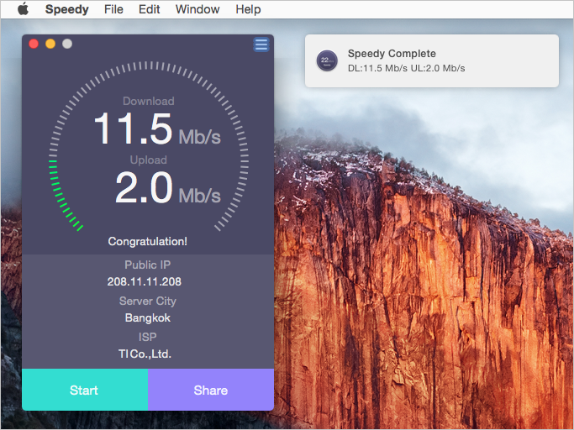Click the Congratulation! message
Screen dimensions: 574x430
click(x=148, y=242)
